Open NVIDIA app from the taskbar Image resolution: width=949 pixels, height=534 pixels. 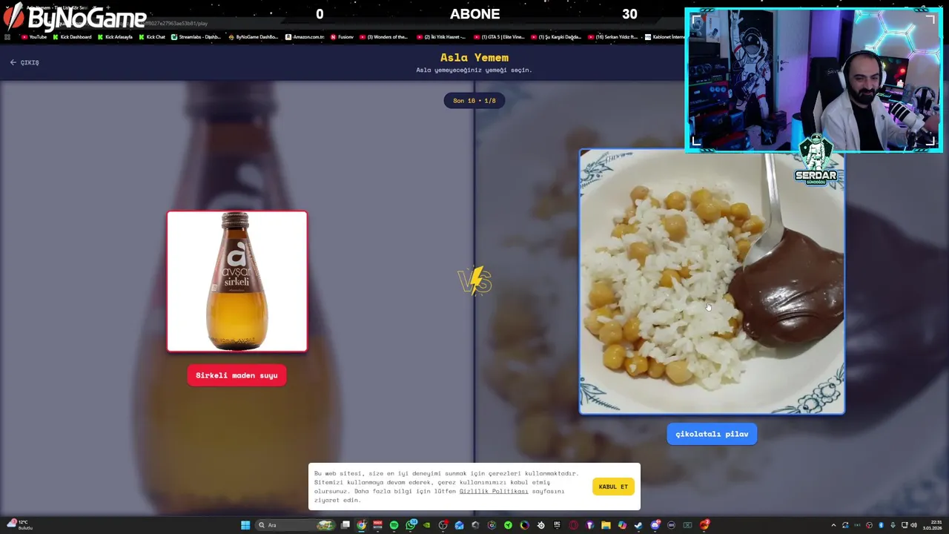pos(426,525)
